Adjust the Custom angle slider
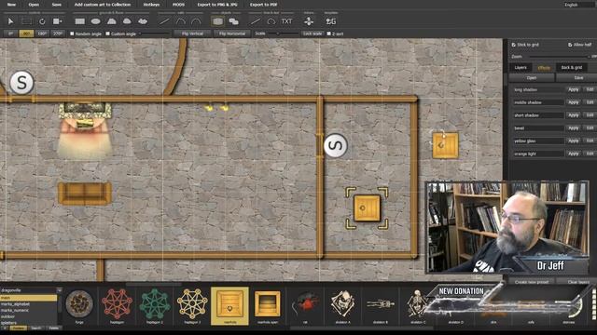597x335 pixels. coord(155,33)
